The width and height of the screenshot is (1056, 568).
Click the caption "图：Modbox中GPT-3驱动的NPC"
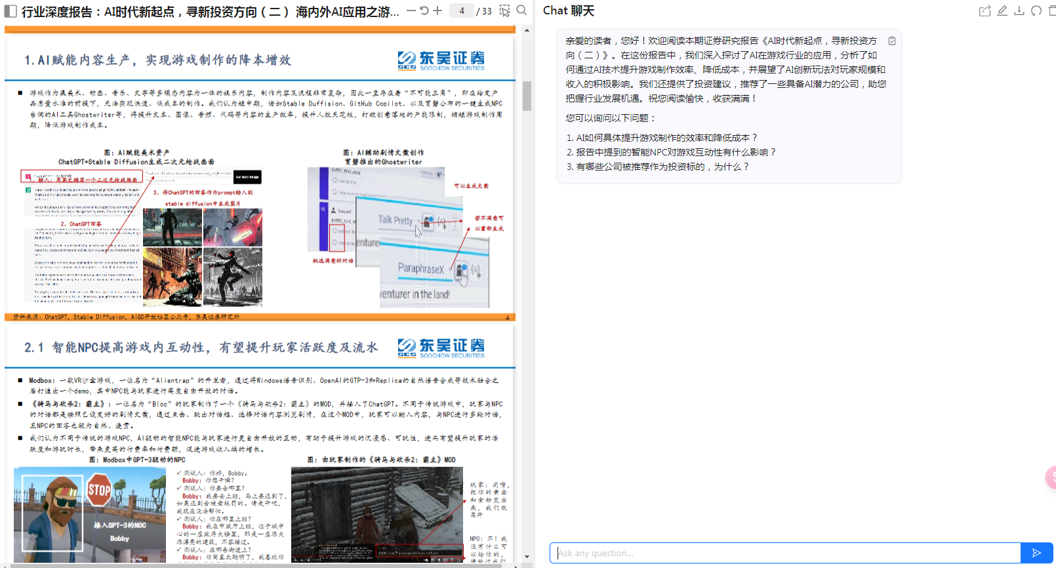pos(137,460)
